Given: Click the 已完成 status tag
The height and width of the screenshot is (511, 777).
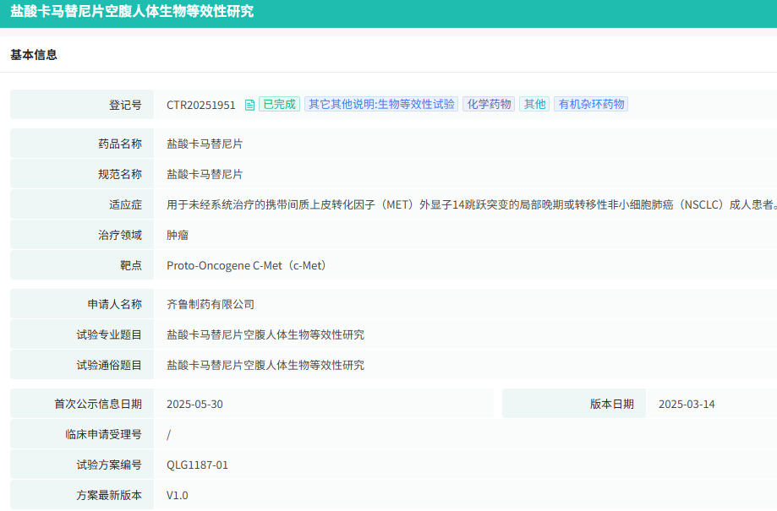Looking at the screenshot, I should coord(280,104).
